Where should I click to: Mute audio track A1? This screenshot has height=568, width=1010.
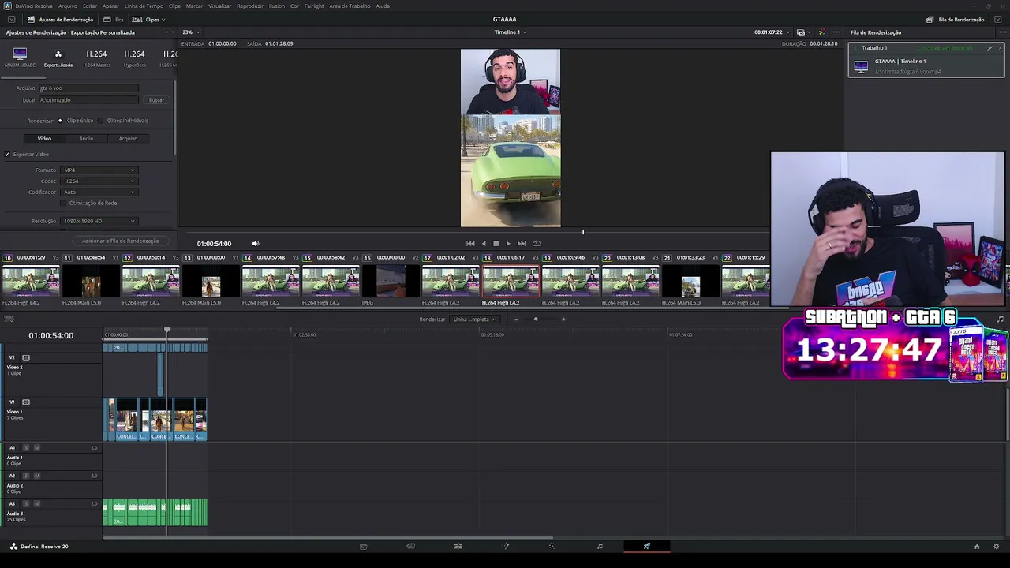(36, 448)
